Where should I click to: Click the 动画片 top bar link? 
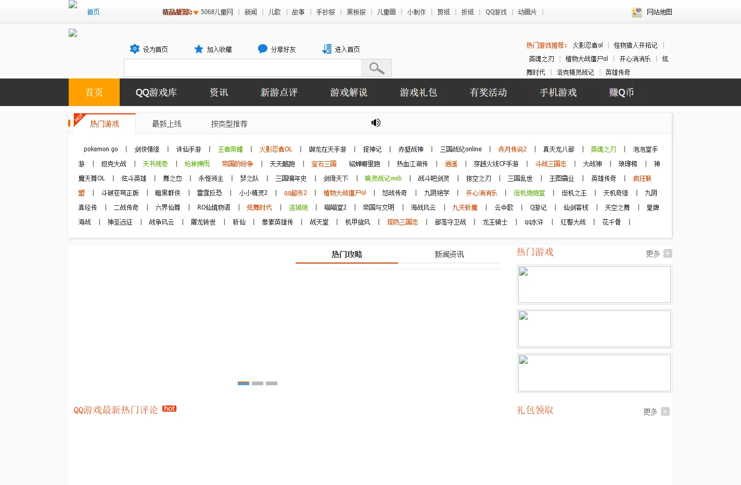coord(527,12)
